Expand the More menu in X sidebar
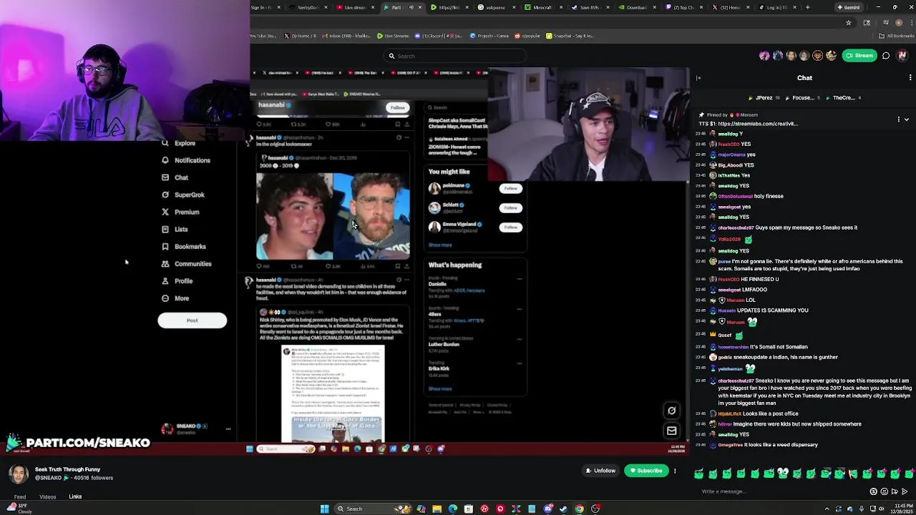Image resolution: width=916 pixels, height=515 pixels. pos(175,298)
